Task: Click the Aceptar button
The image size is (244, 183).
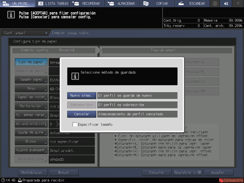Action: 219,173
